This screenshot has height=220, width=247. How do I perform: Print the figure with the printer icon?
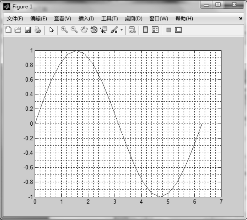pos(38,30)
